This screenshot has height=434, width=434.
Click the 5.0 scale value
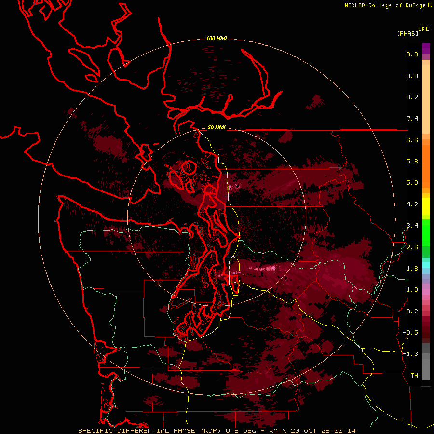pos(412,183)
